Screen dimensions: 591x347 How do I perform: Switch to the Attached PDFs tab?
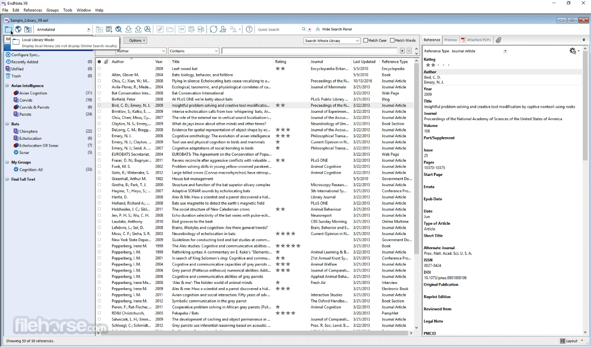coord(476,40)
